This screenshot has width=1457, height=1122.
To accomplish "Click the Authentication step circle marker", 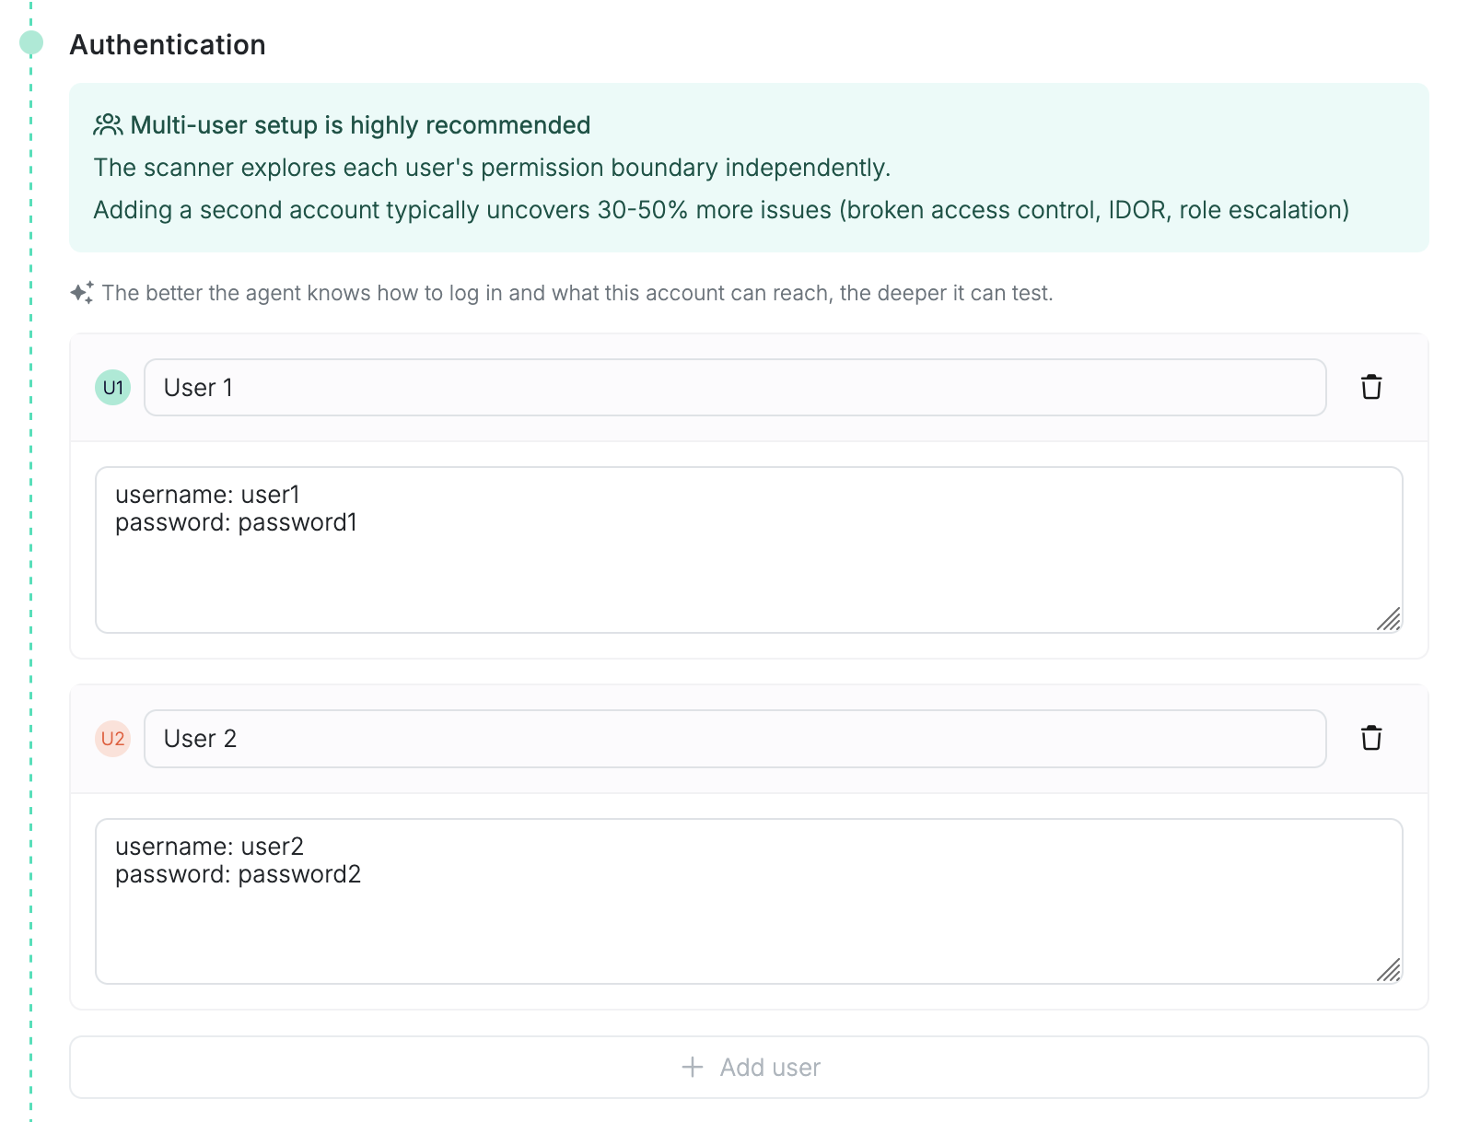I will coord(31,42).
